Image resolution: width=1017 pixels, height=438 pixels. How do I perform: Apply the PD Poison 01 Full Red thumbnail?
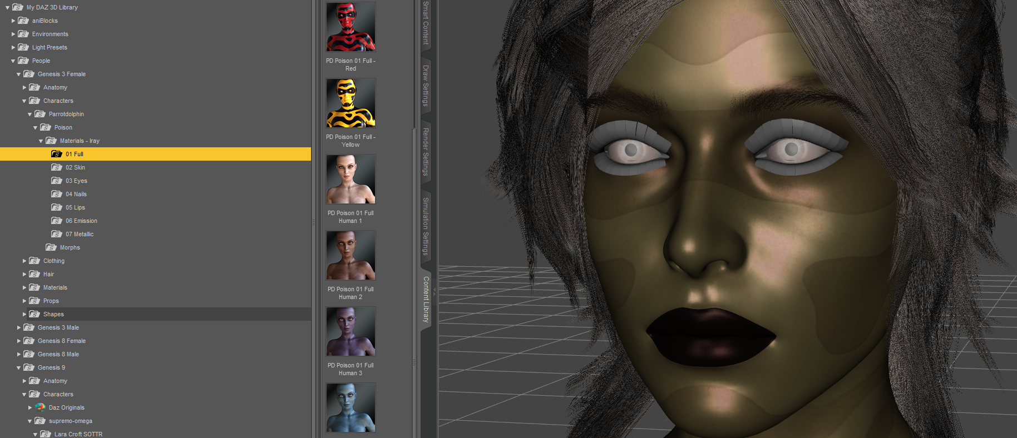click(x=350, y=27)
